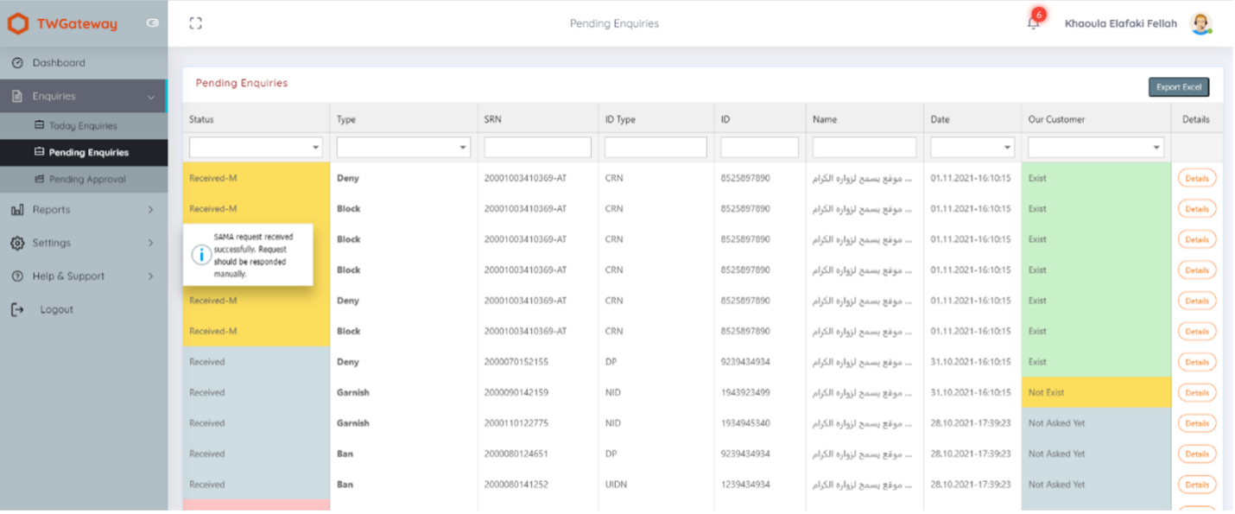Select the Dashboard compass icon
This screenshot has width=1235, height=514.
17,62
